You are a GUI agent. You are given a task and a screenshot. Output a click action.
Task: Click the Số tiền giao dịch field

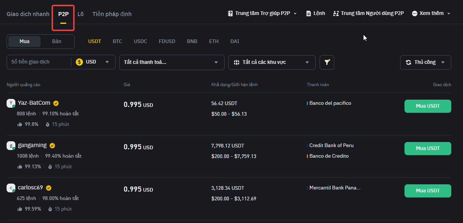click(38, 62)
